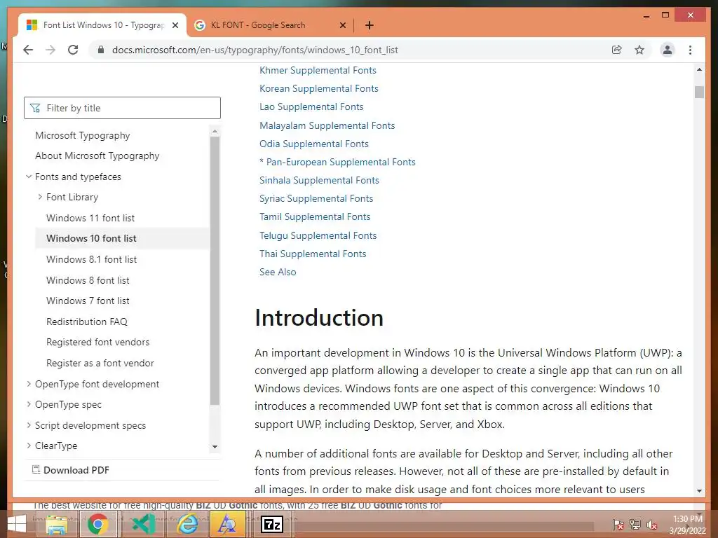Click the page vertical scrollbar thumb

click(699, 92)
